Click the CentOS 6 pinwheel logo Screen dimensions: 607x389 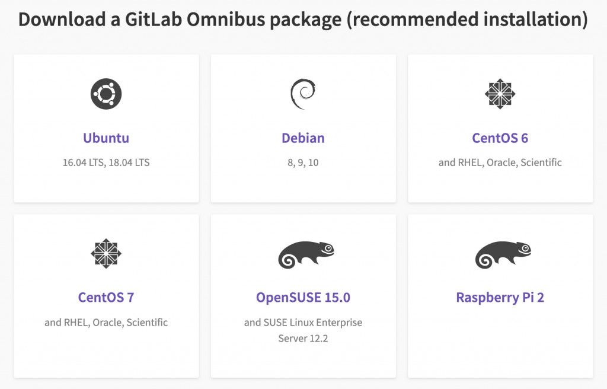click(500, 94)
